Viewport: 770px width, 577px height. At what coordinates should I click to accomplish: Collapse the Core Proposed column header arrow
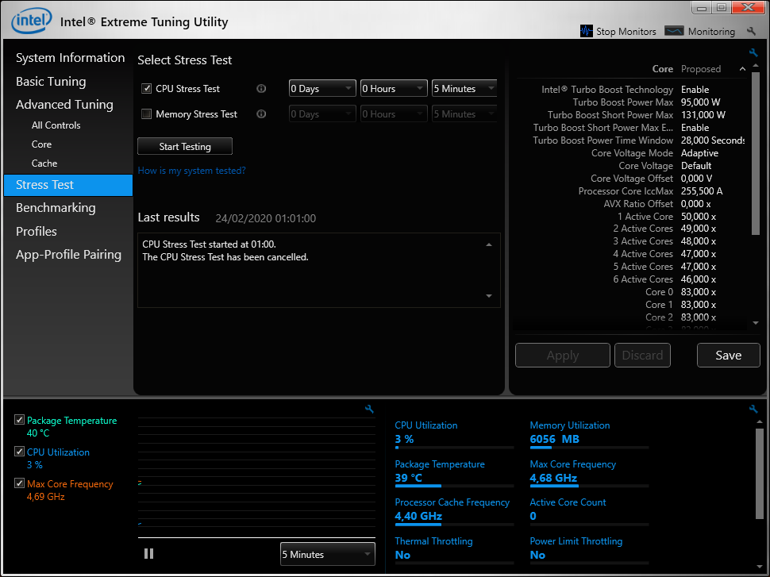coord(742,69)
